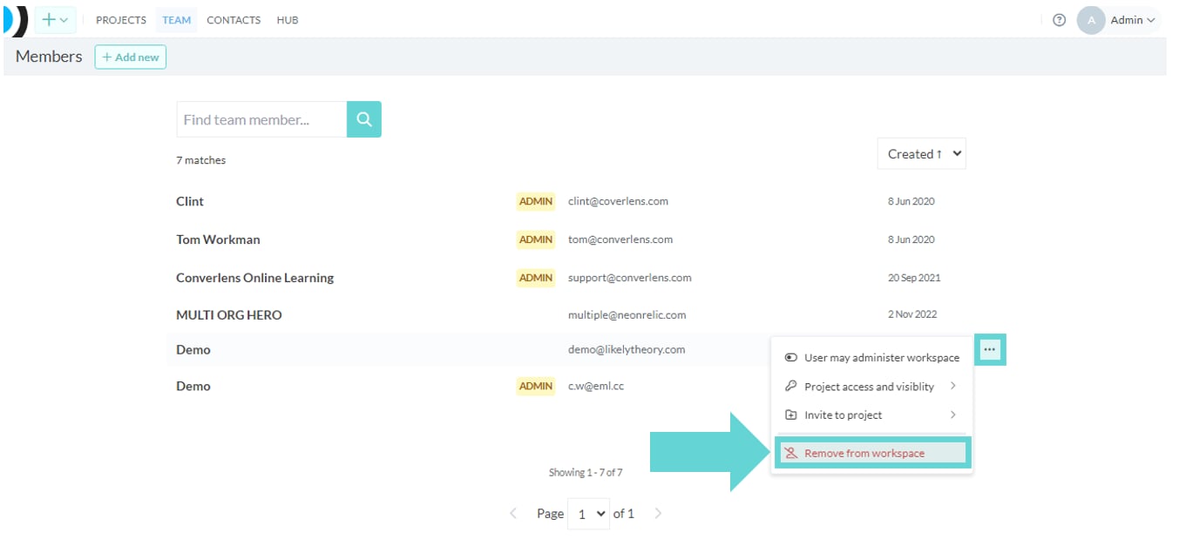Click ADMIN badge on Clint's row
The image size is (1179, 546).
[x=536, y=201]
